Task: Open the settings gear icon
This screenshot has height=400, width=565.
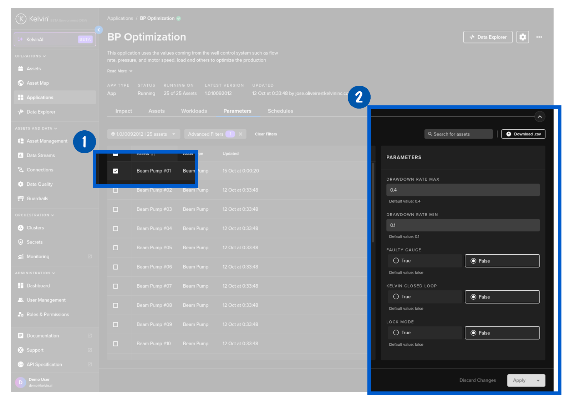Action: pos(523,37)
